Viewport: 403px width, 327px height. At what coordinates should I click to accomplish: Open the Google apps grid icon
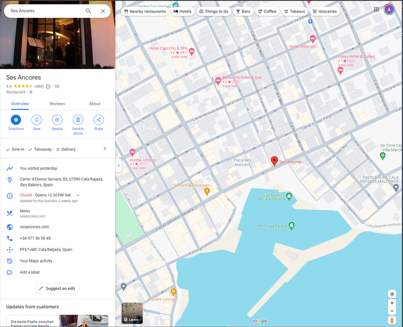pos(377,10)
